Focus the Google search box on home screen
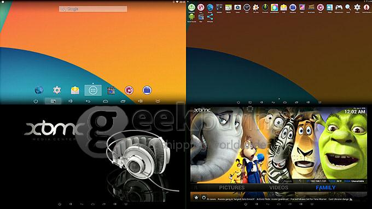This screenshot has width=372, height=209. tap(93, 9)
